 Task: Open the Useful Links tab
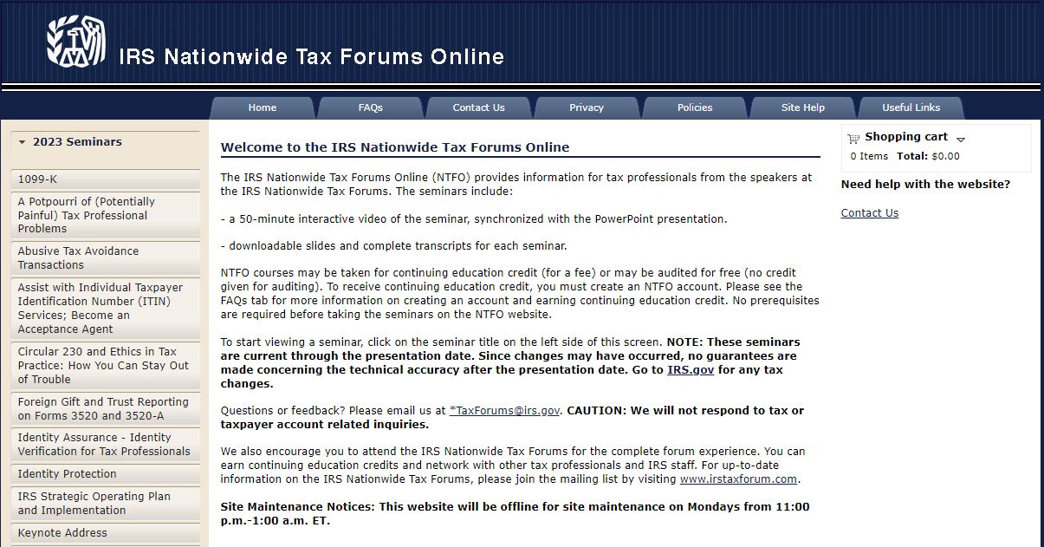point(911,107)
